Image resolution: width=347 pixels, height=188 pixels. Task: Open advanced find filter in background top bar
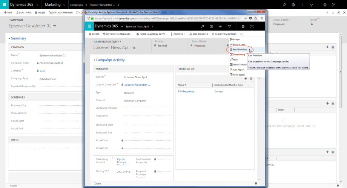point(312,5)
